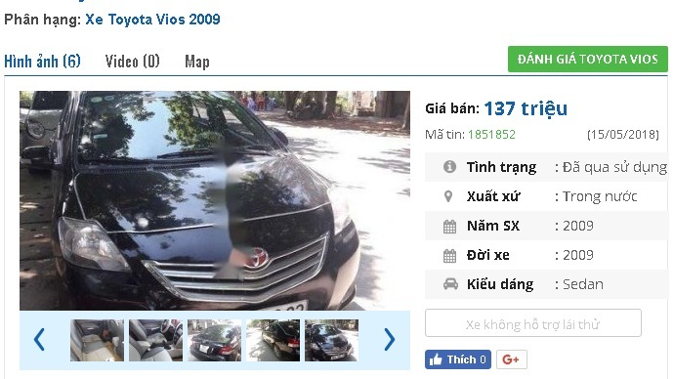Click the Facebook thumbs-up Thích button
Image resolution: width=674 pixels, height=379 pixels.
(x=458, y=359)
